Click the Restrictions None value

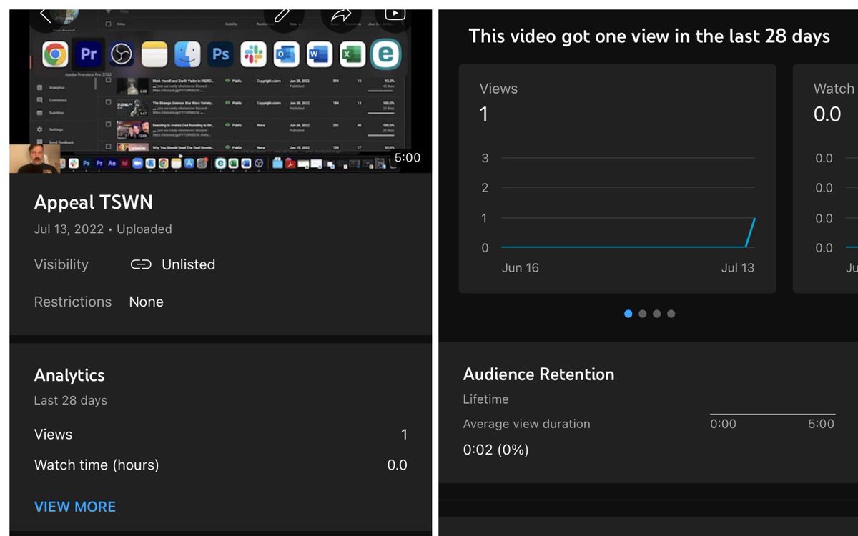pyautogui.click(x=146, y=302)
